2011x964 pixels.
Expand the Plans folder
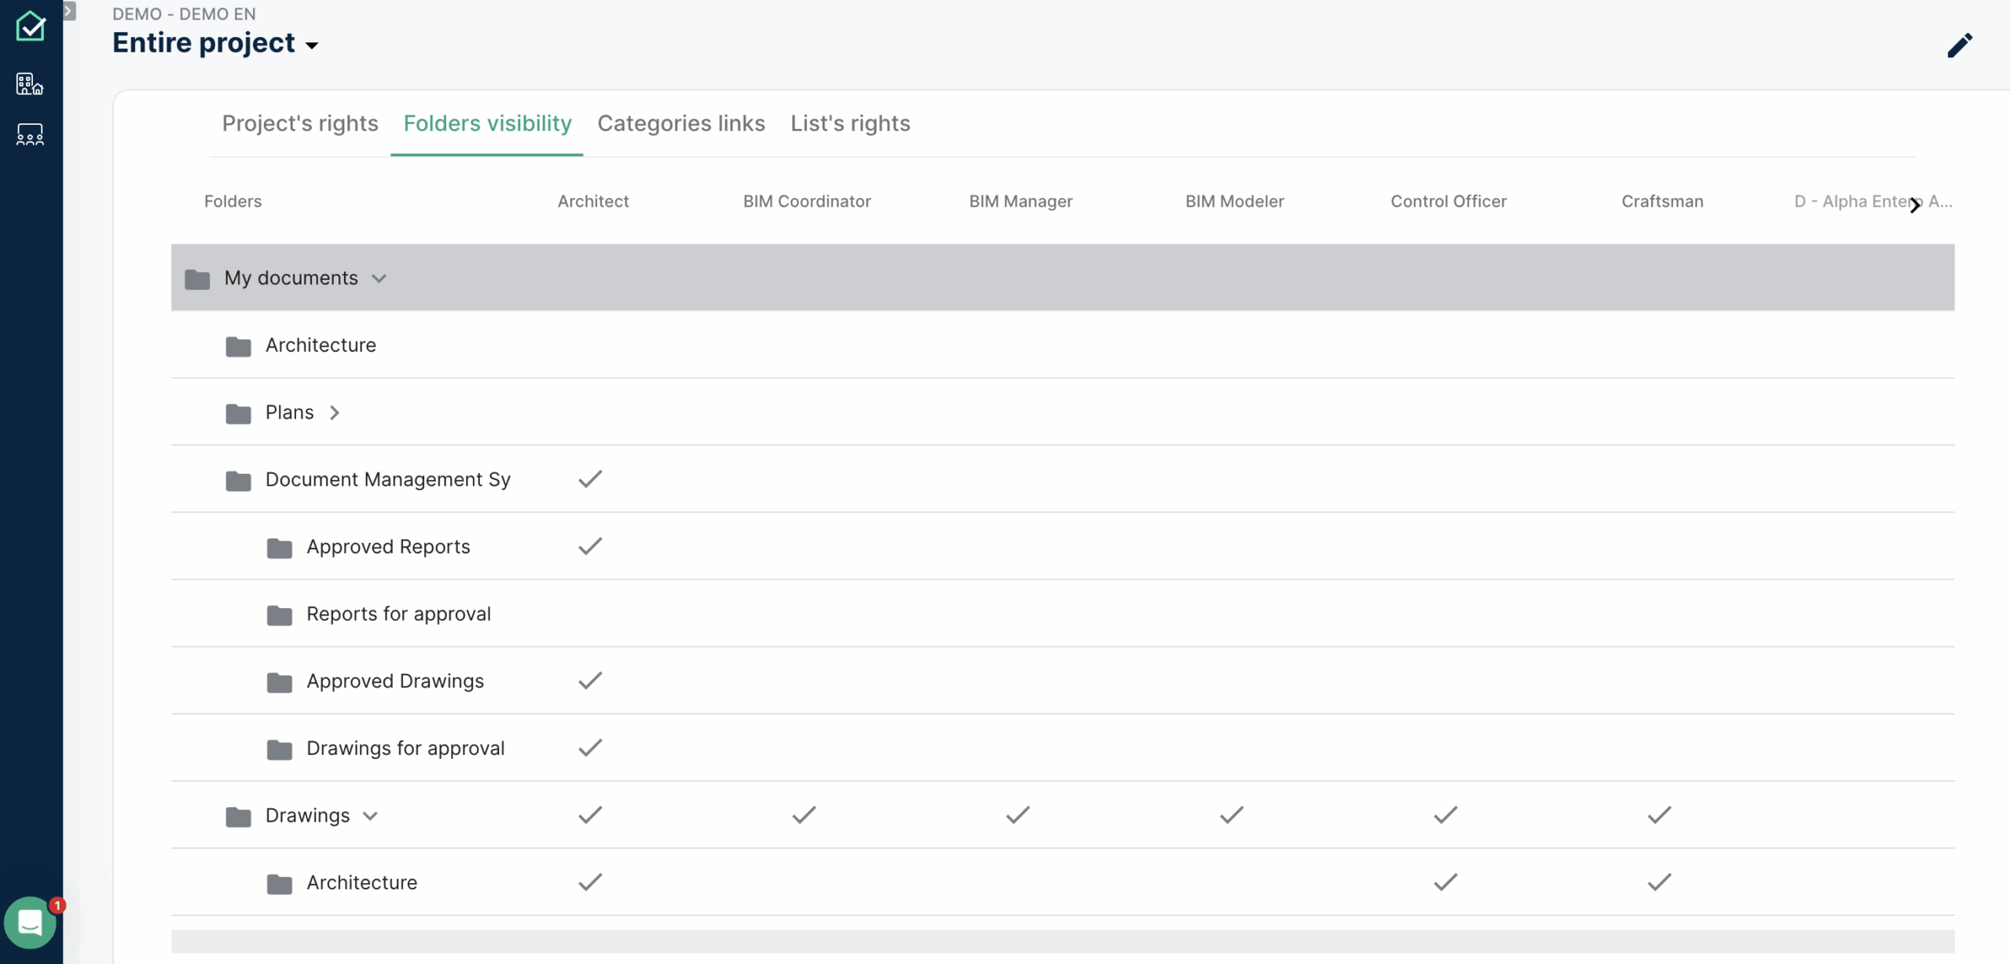(x=335, y=412)
